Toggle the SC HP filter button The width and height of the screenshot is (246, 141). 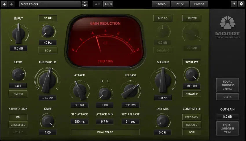tap(48, 18)
